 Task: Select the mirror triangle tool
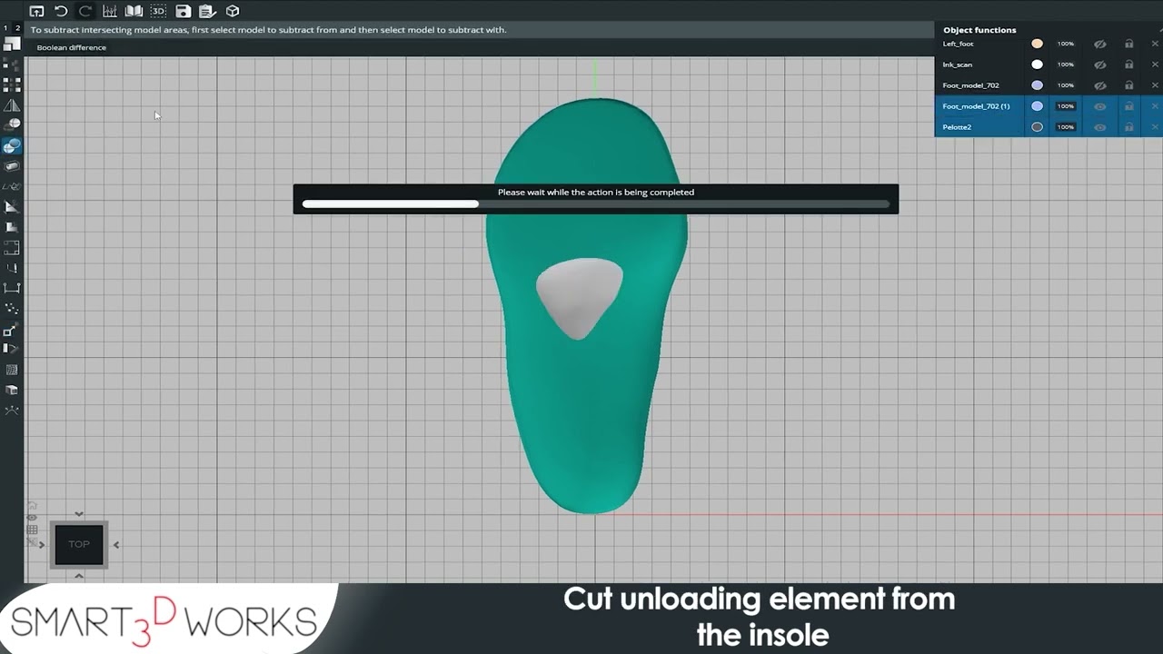coord(12,105)
